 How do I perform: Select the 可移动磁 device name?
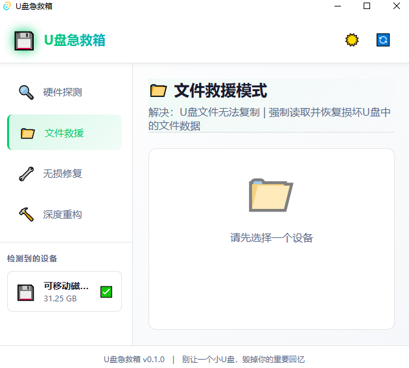(66, 286)
